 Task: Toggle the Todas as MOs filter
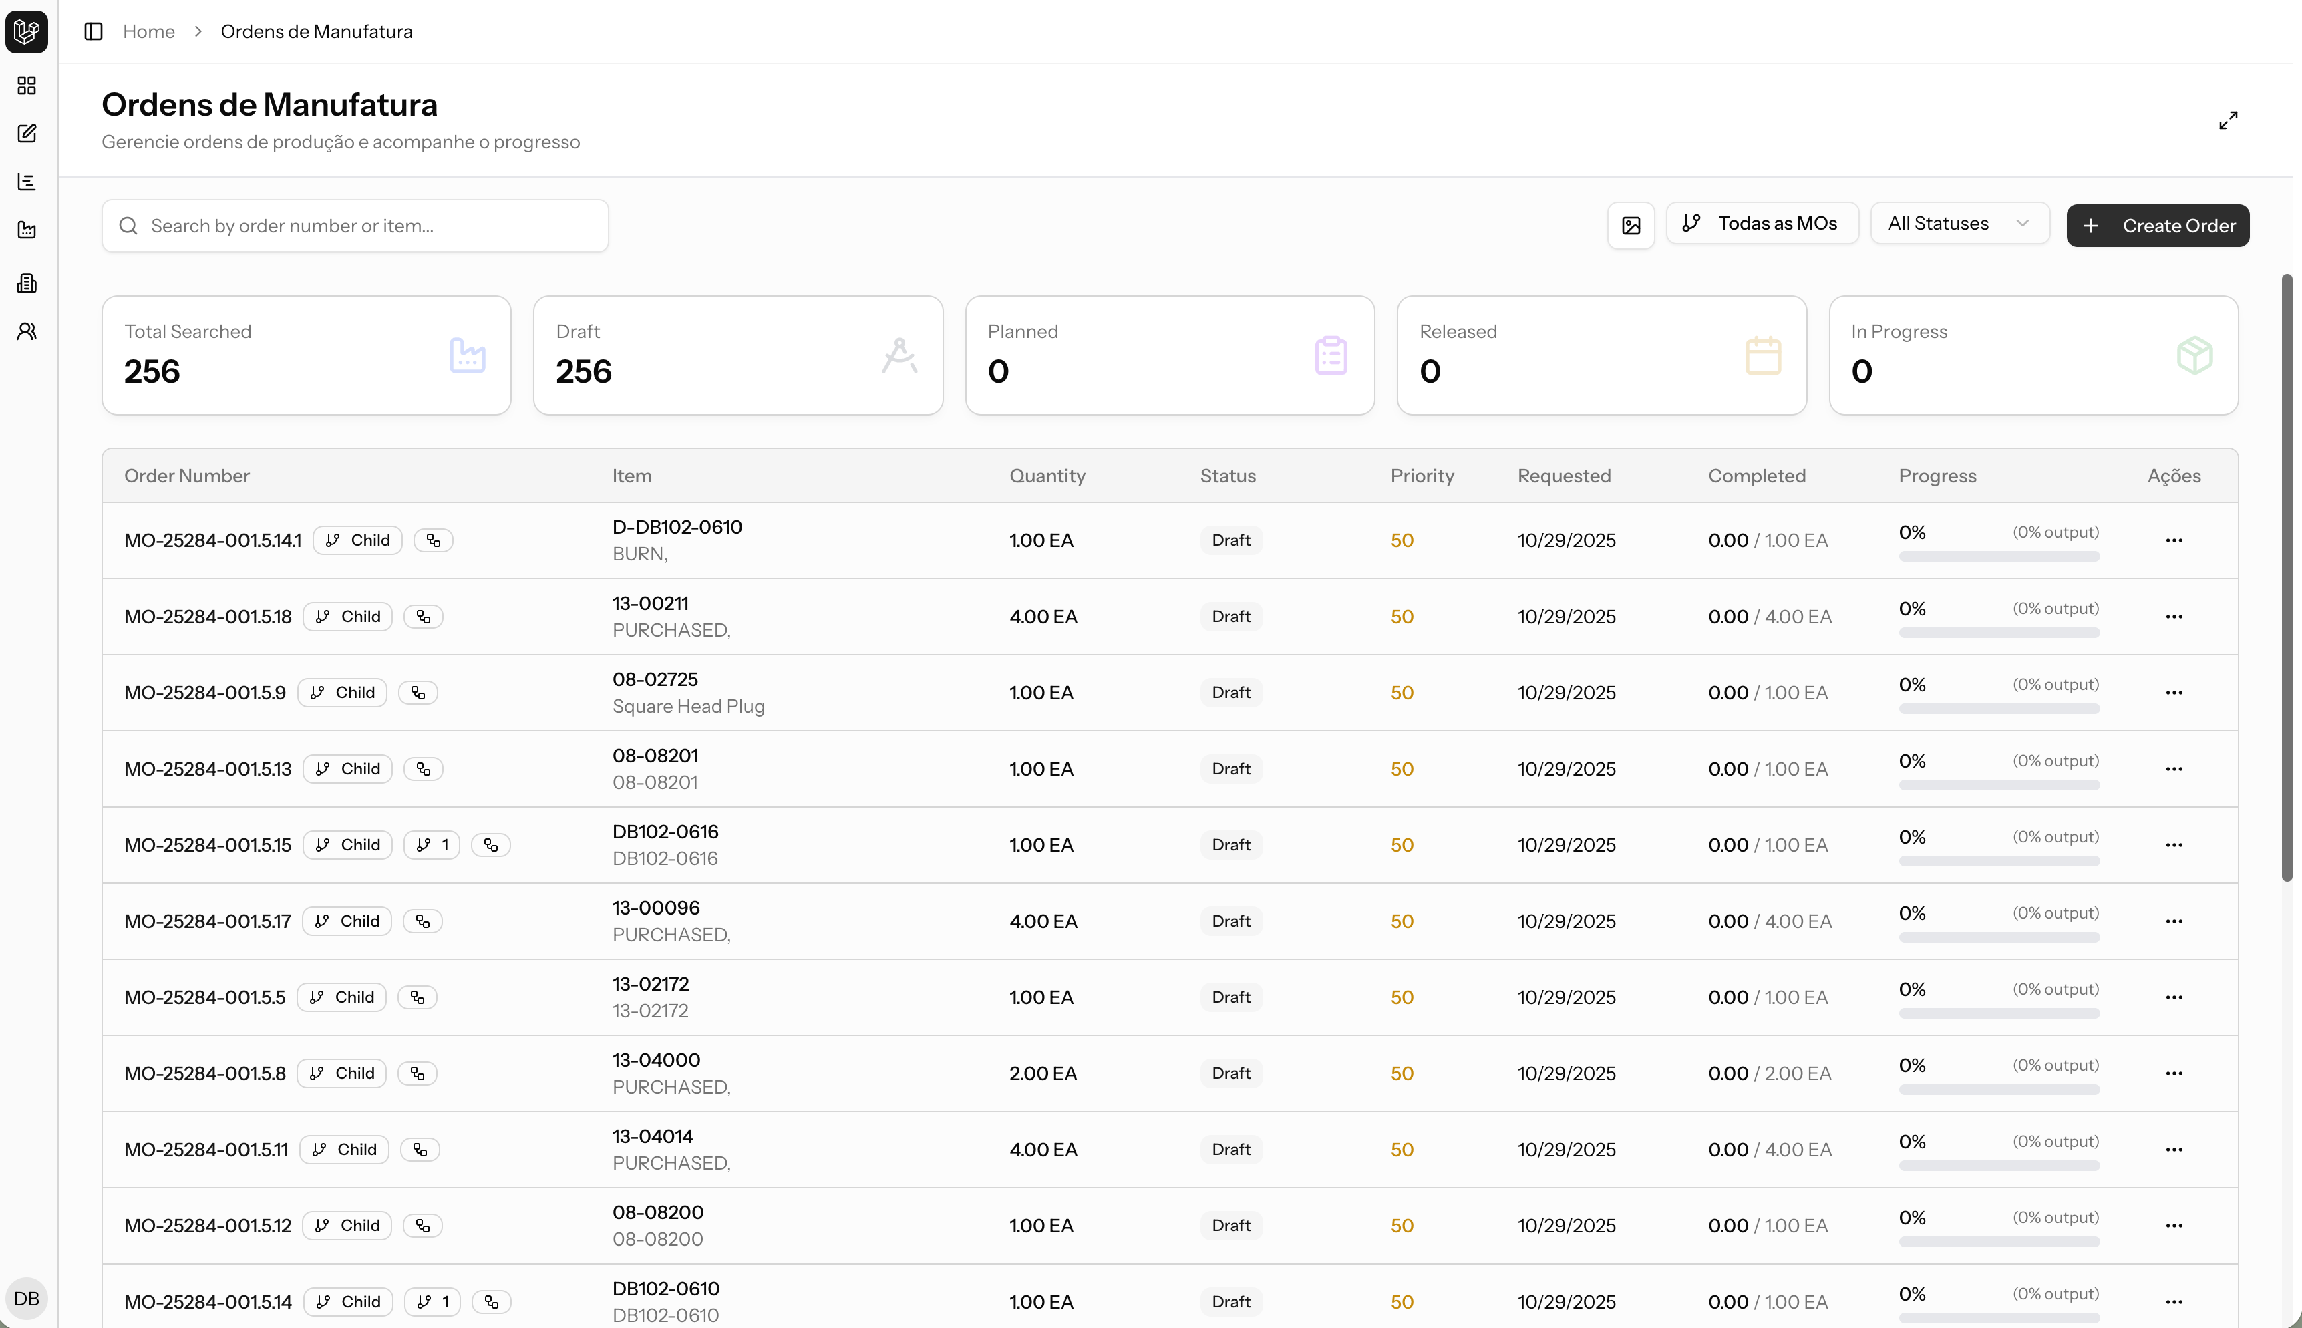(1761, 224)
